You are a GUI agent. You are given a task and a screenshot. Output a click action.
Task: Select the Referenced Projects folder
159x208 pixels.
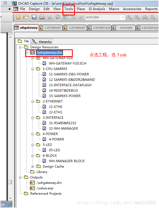46,194
